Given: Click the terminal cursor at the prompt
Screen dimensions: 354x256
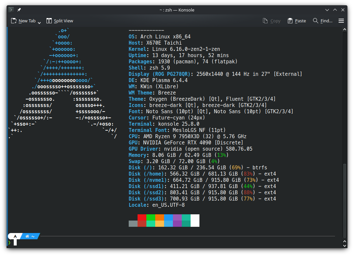Looking at the screenshot, I should coord(15,243).
